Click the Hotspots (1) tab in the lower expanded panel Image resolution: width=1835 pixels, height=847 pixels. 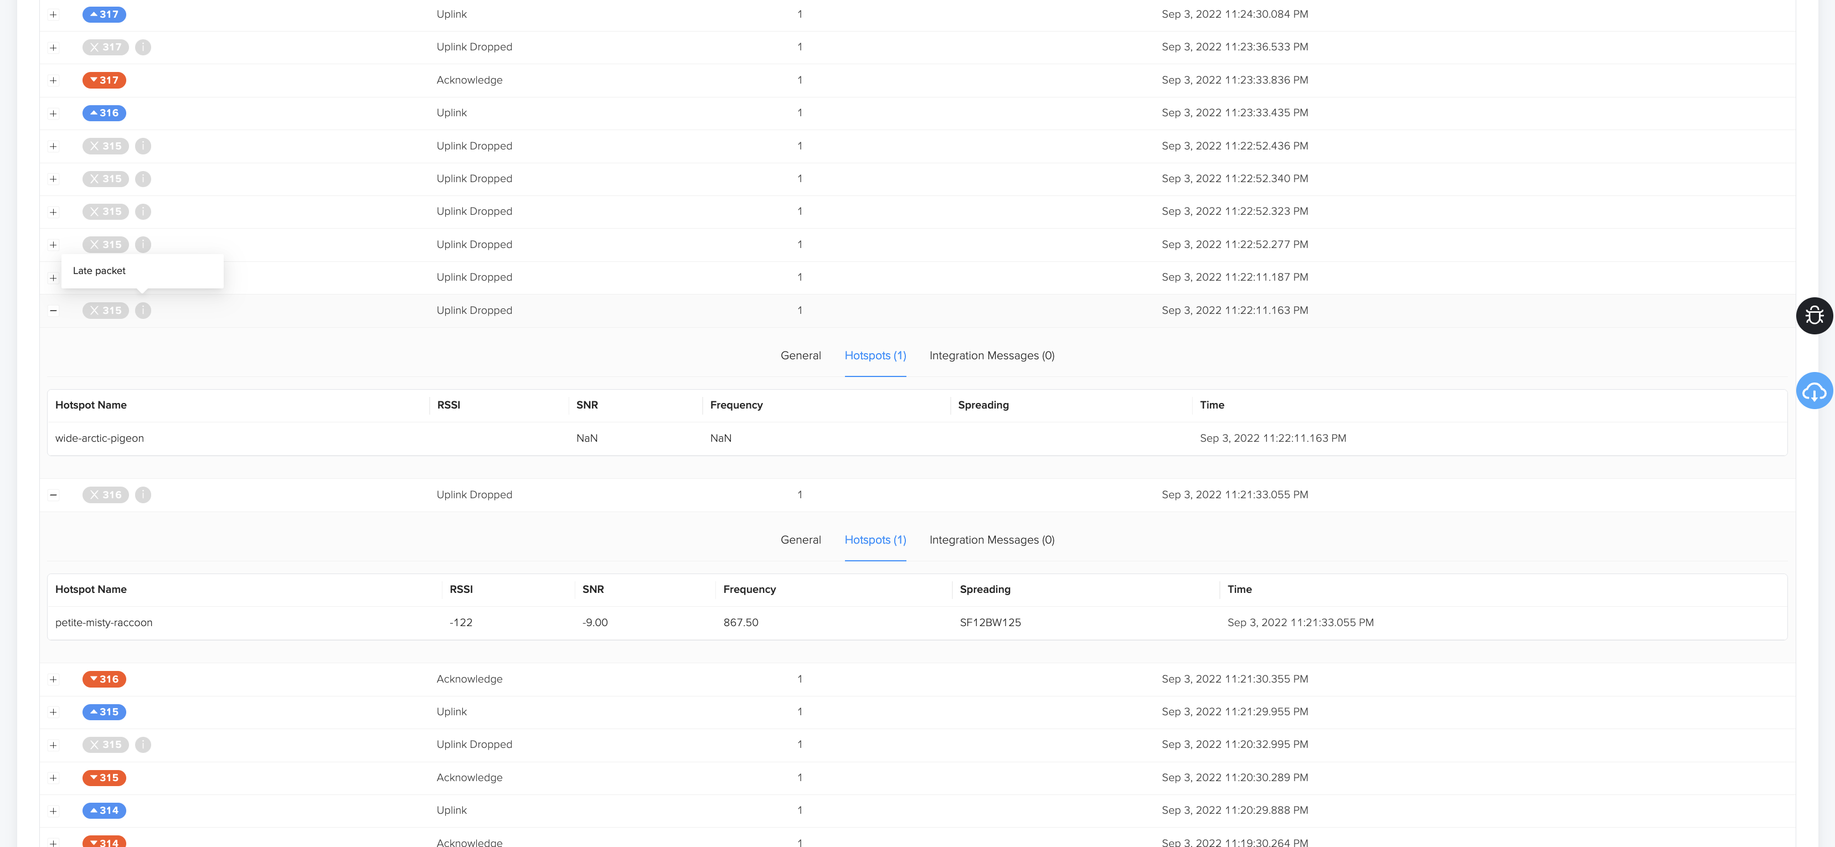[875, 540]
